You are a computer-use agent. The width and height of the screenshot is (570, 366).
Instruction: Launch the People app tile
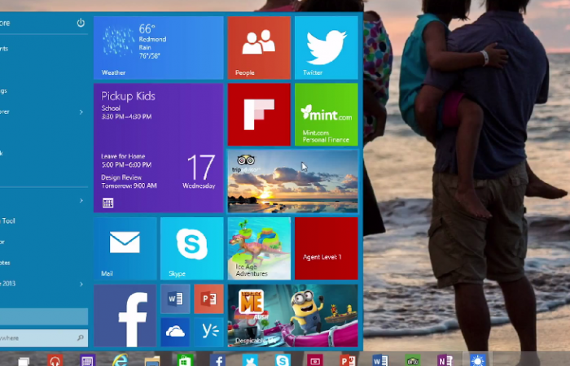259,47
